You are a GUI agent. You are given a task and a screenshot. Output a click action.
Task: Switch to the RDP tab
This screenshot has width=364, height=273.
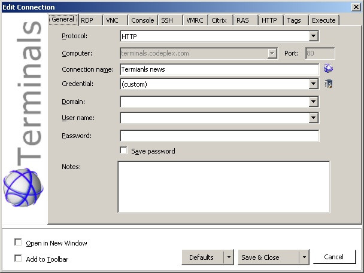[x=90, y=20]
